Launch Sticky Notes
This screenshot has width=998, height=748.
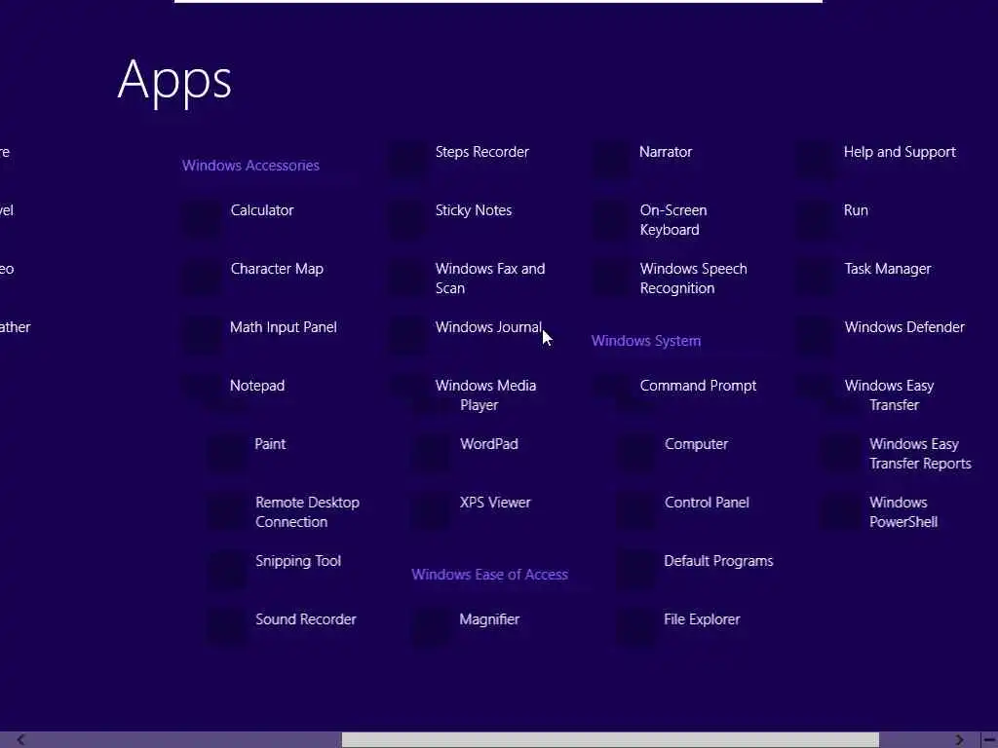coord(474,210)
